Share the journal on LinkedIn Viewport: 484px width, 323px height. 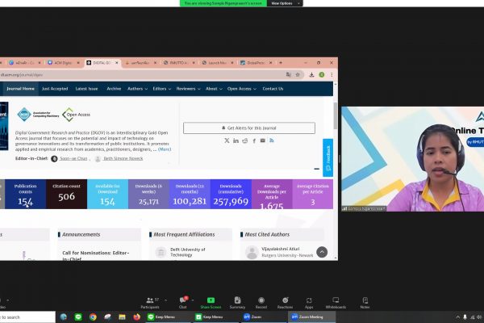click(236, 141)
